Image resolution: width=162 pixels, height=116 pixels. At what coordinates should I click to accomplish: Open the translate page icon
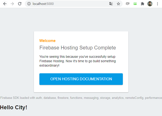click(111, 4)
